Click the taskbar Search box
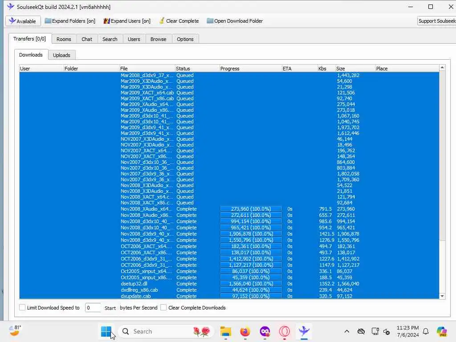 166,331
